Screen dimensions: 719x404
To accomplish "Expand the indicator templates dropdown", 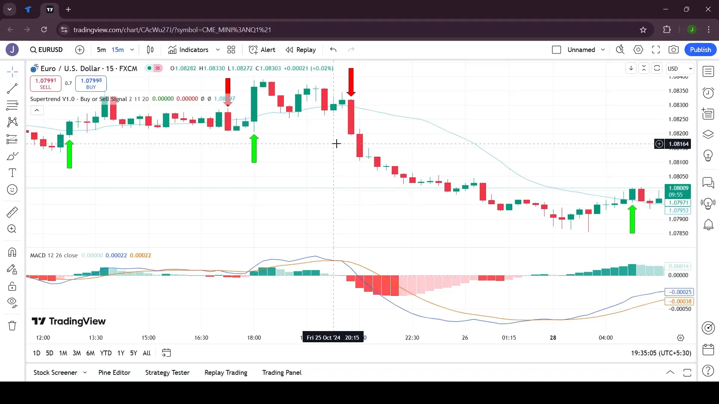I will [218, 50].
